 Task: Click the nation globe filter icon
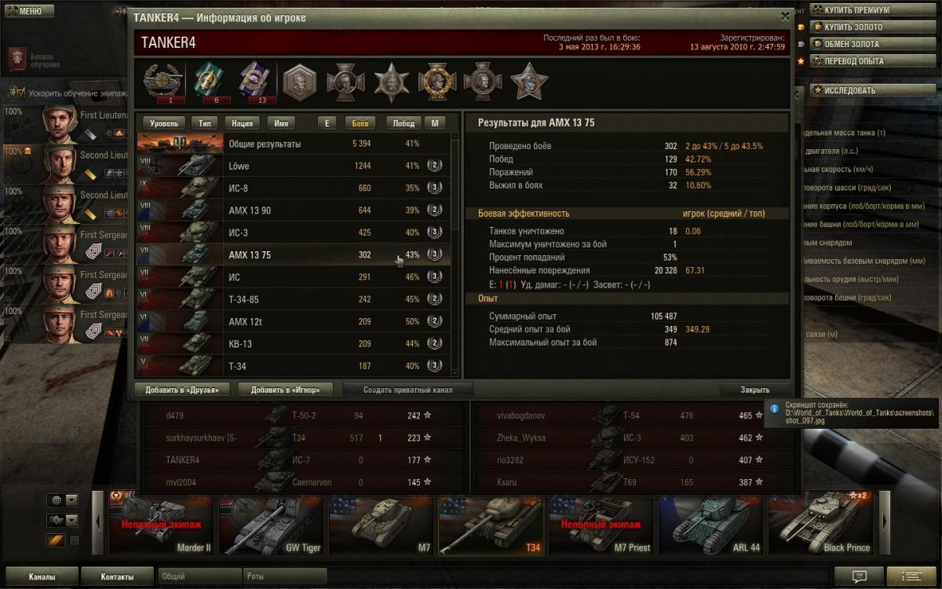[56, 500]
